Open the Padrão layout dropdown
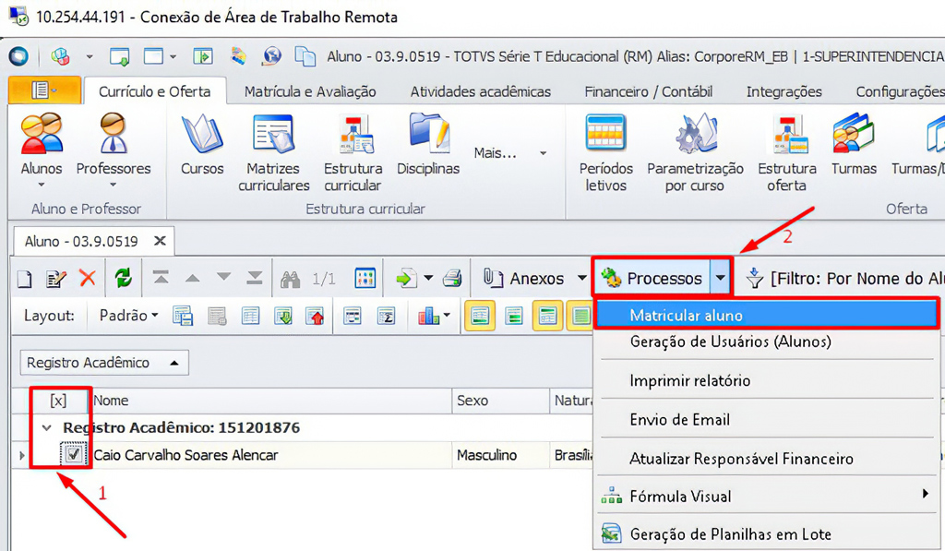The width and height of the screenshot is (945, 551). [x=128, y=316]
